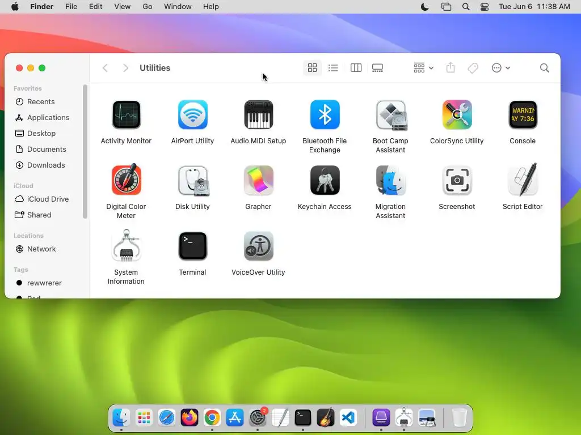Open Control Center
The image size is (581, 435).
[x=485, y=7]
